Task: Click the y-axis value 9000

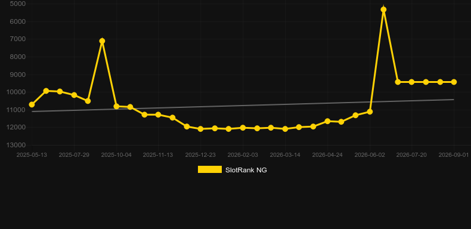Action: click(x=18, y=75)
